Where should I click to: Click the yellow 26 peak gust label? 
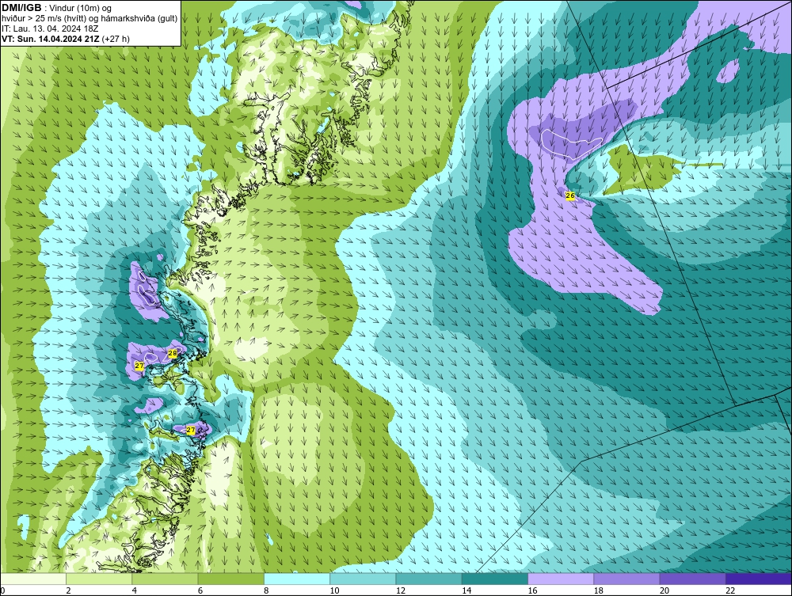click(x=570, y=196)
